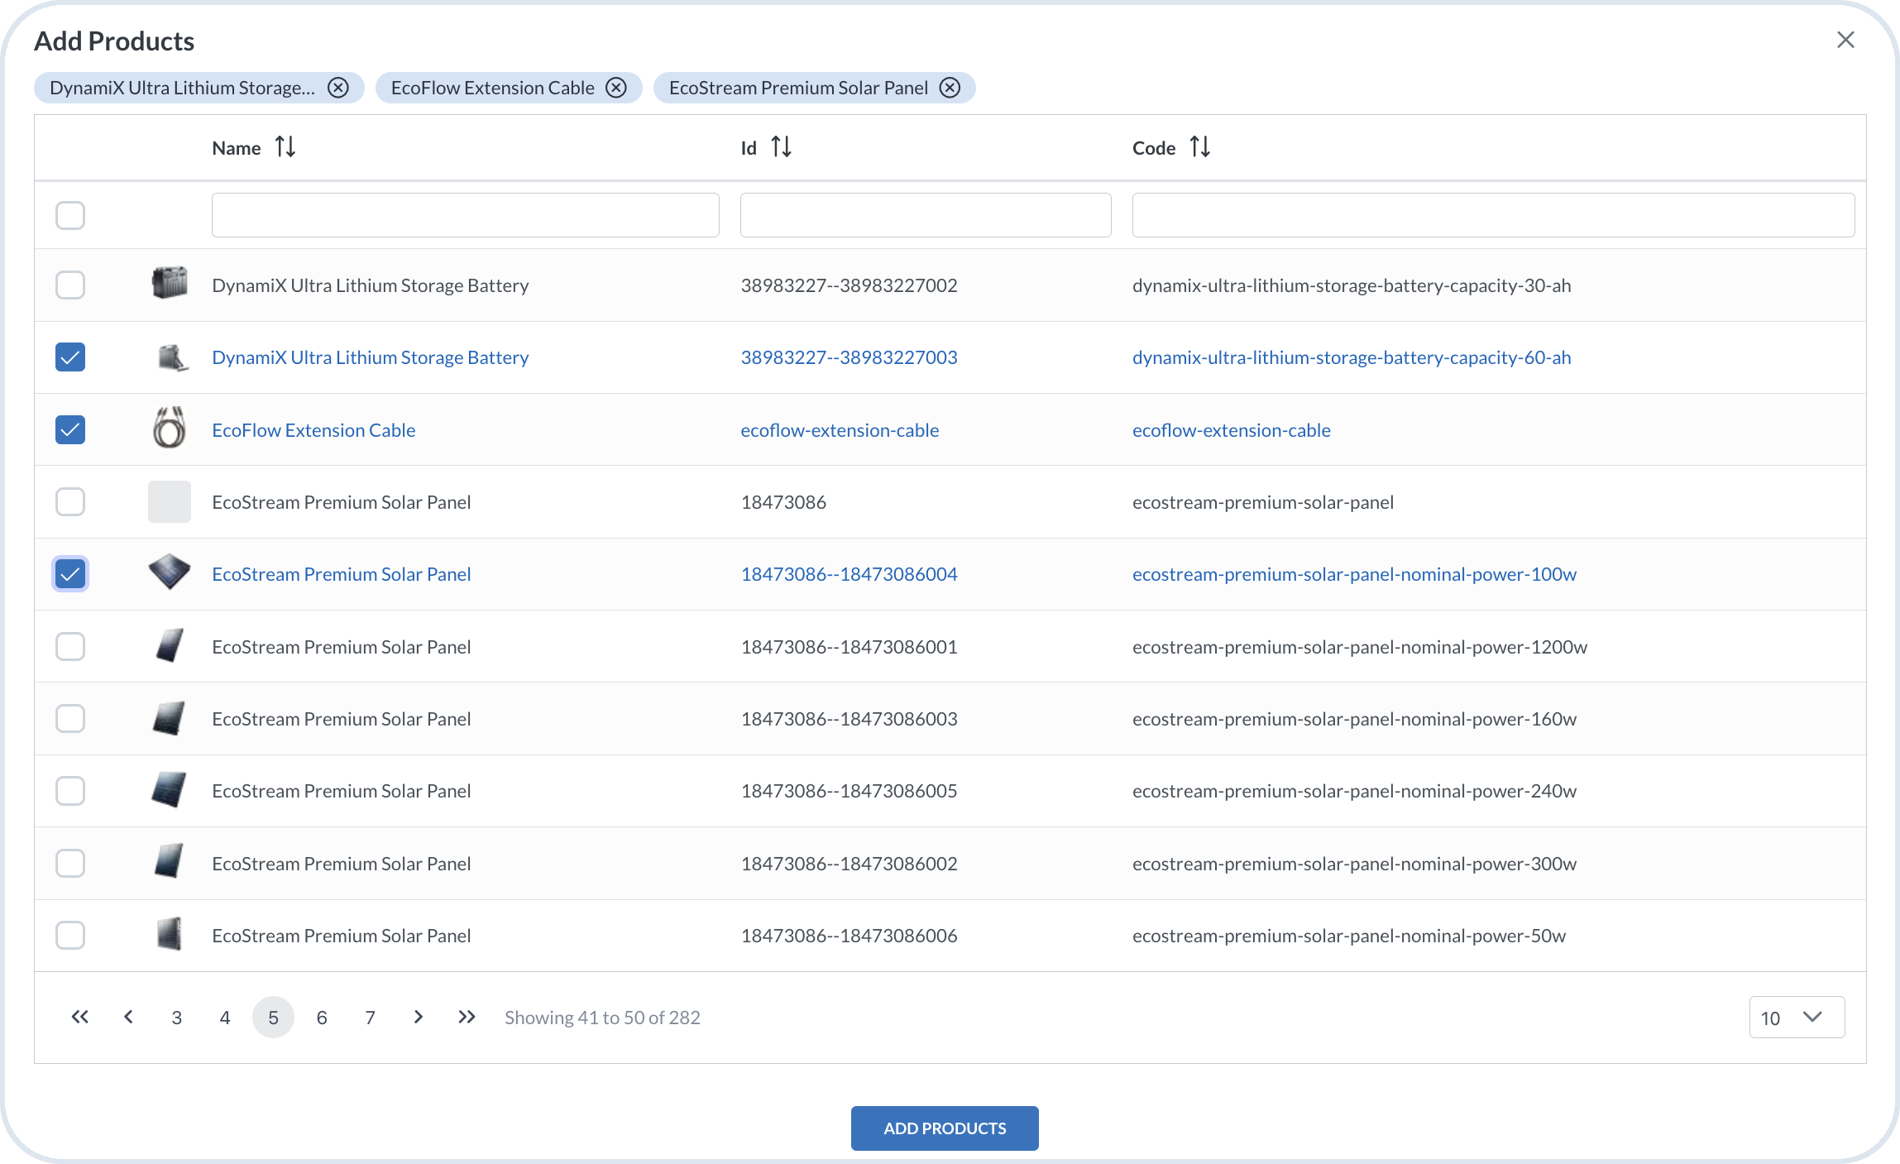Click EcoFlow Extension Cable thumbnail
Image resolution: width=1900 pixels, height=1164 pixels.
tap(170, 429)
